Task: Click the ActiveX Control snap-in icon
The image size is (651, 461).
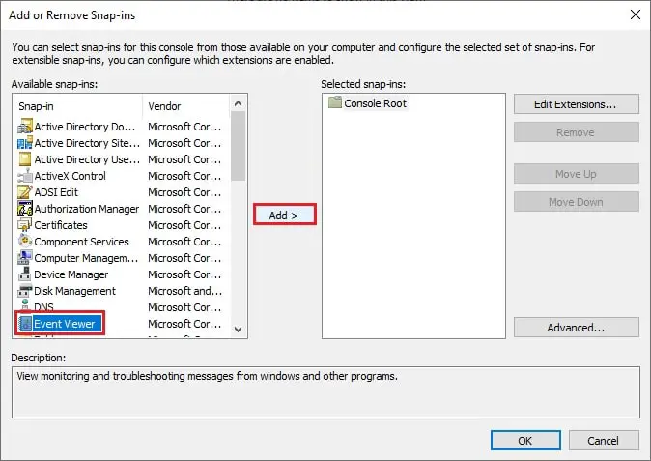Action: [x=26, y=176]
